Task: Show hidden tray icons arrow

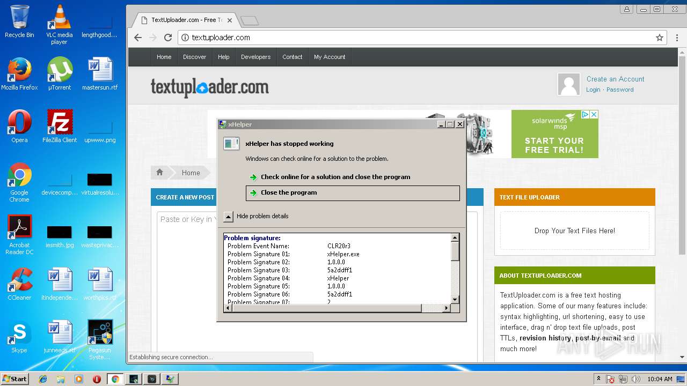Action: (x=598, y=379)
